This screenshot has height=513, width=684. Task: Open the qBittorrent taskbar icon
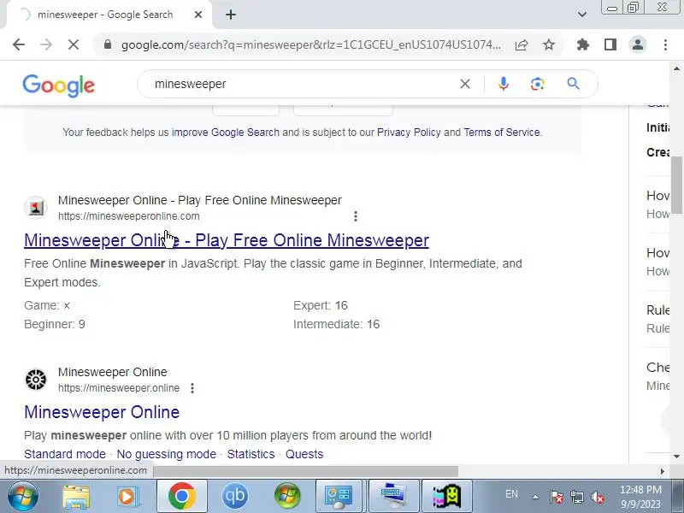(x=234, y=497)
